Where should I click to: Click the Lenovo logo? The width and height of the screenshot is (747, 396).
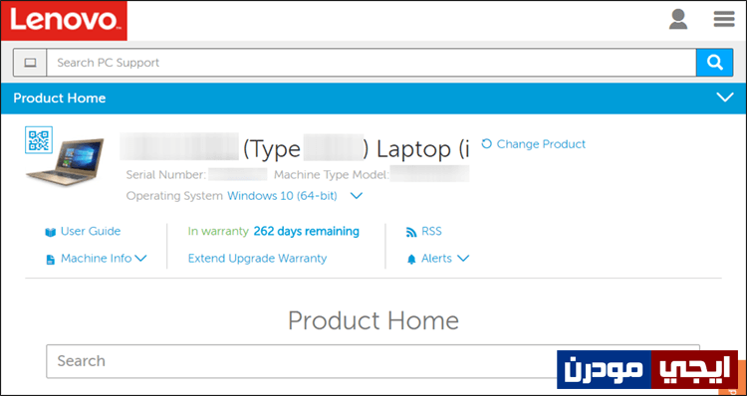pyautogui.click(x=64, y=21)
